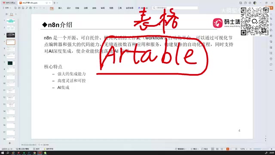Select the 审阅 Review ribbon tab
The height and width of the screenshot is (155, 275).
point(103,8)
